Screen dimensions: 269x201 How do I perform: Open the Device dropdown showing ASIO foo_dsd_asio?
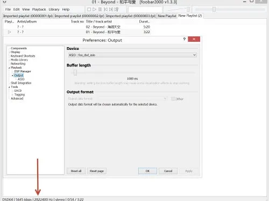coord(132,55)
